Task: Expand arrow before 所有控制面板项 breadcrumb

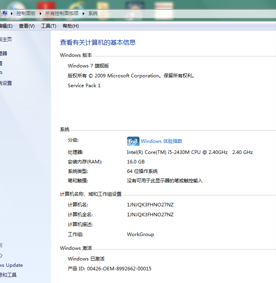Action: pos(41,13)
